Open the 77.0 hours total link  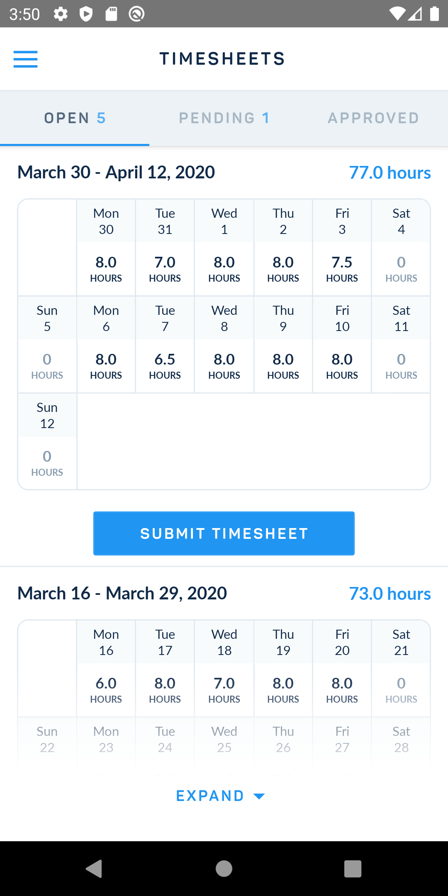coord(390,173)
